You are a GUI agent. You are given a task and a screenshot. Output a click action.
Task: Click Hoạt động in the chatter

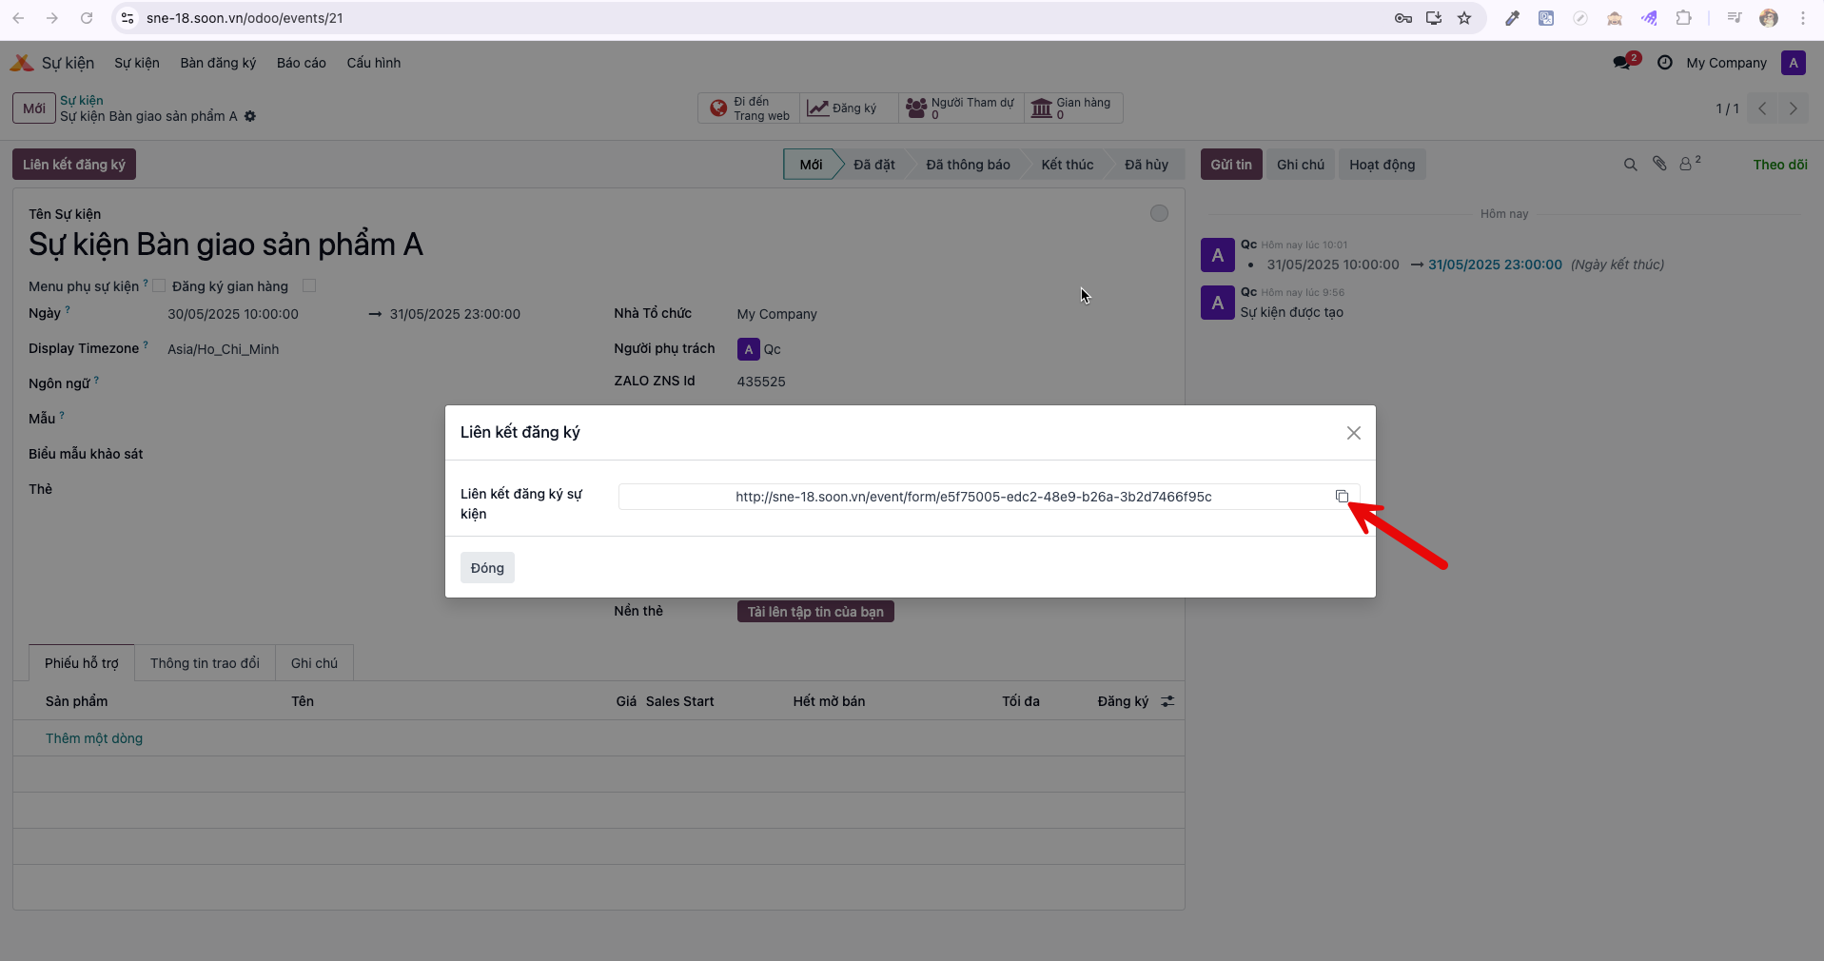click(x=1382, y=165)
